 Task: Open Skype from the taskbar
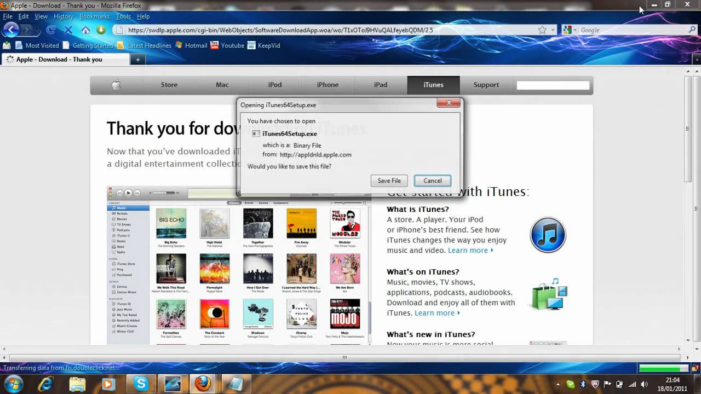(141, 384)
